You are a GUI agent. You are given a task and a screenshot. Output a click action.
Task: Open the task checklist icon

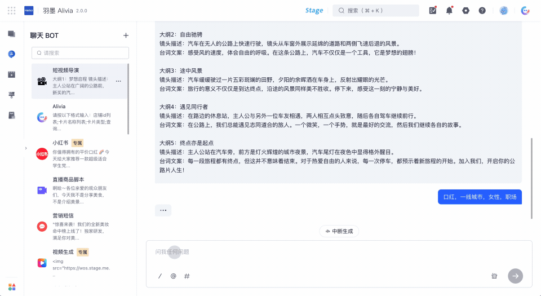(x=433, y=10)
